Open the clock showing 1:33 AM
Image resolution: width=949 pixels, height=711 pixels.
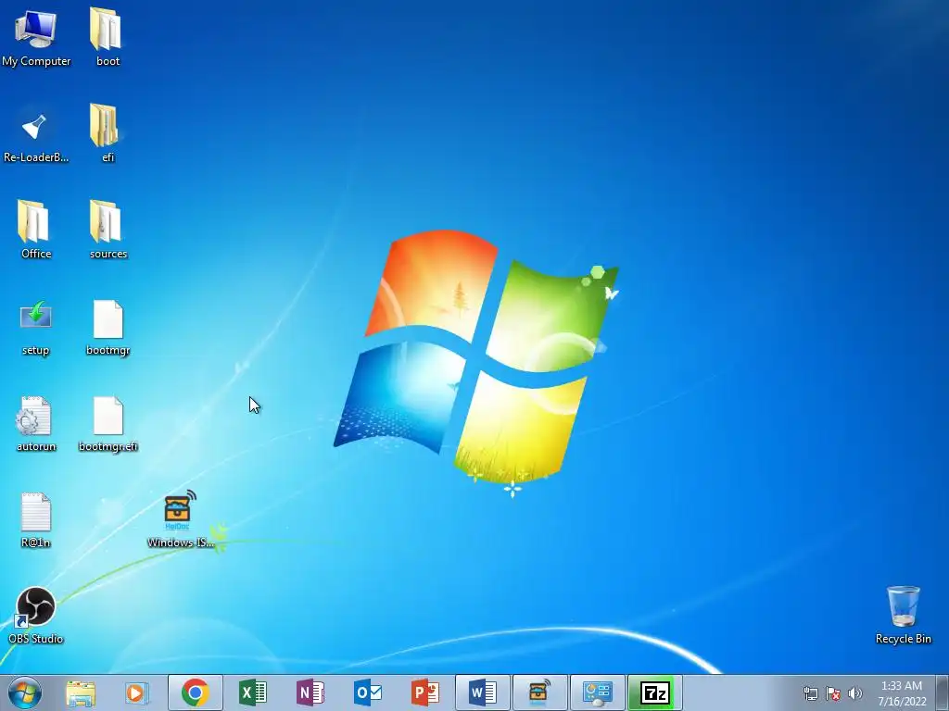pyautogui.click(x=902, y=693)
